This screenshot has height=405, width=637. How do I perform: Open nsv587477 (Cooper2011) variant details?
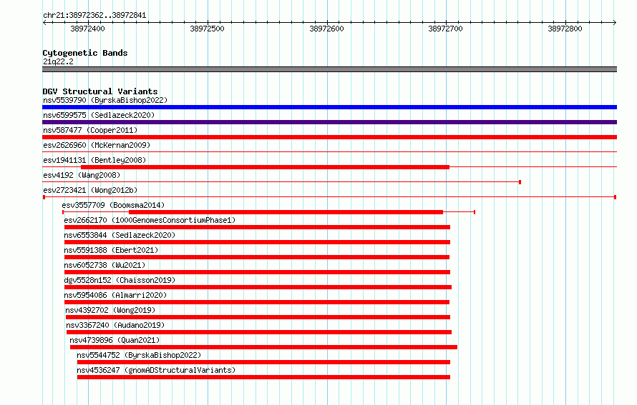click(90, 130)
